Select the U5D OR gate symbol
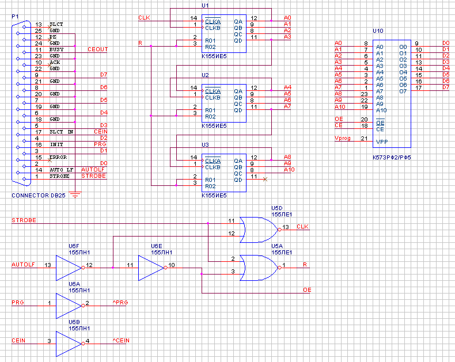 click(256, 227)
